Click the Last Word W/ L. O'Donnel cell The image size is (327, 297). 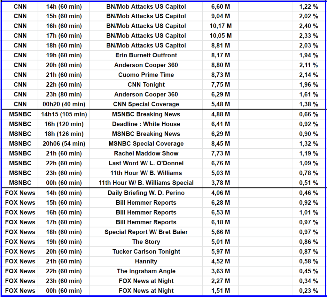coord(146,163)
